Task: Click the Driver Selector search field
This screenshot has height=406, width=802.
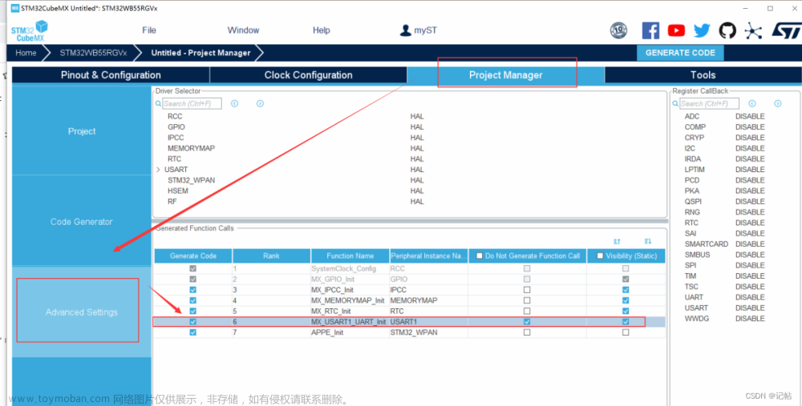Action: coord(192,103)
